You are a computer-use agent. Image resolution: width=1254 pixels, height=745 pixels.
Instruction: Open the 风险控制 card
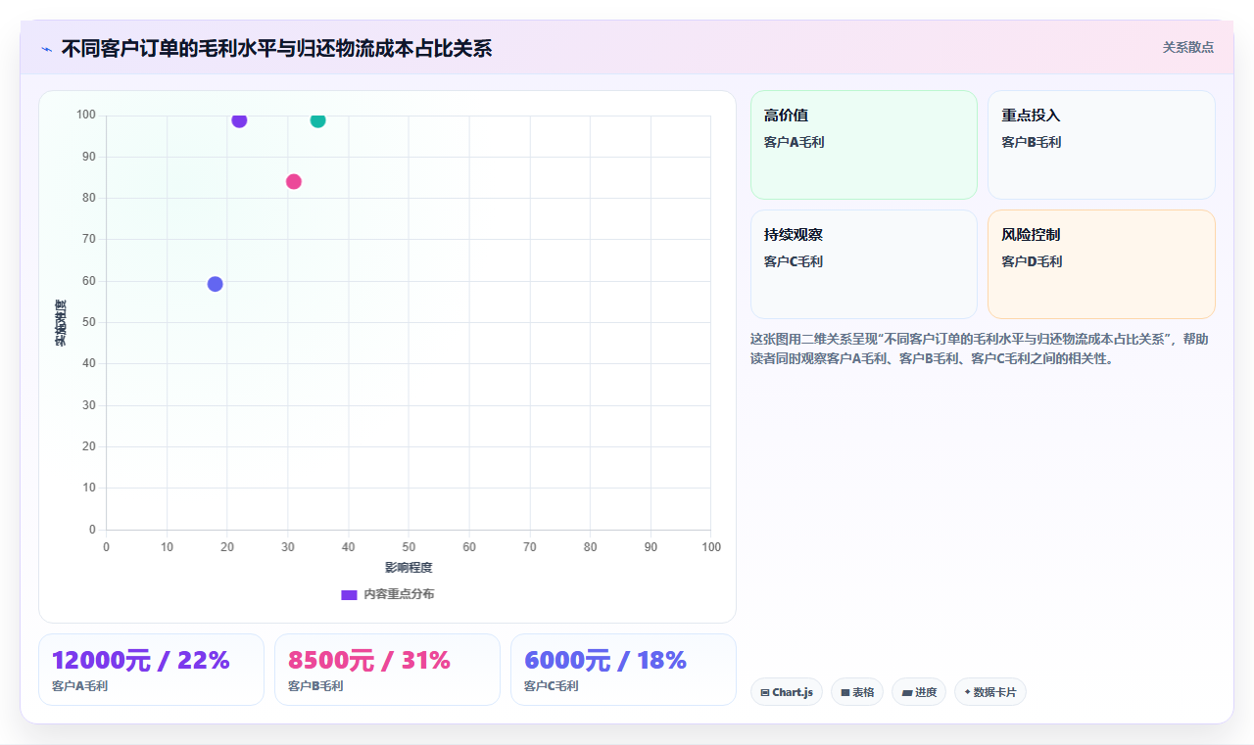point(1101,264)
